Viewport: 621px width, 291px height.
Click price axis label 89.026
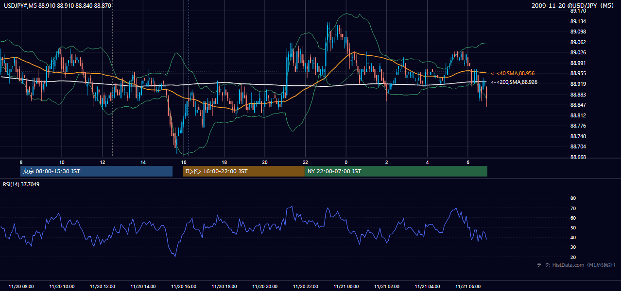578,52
